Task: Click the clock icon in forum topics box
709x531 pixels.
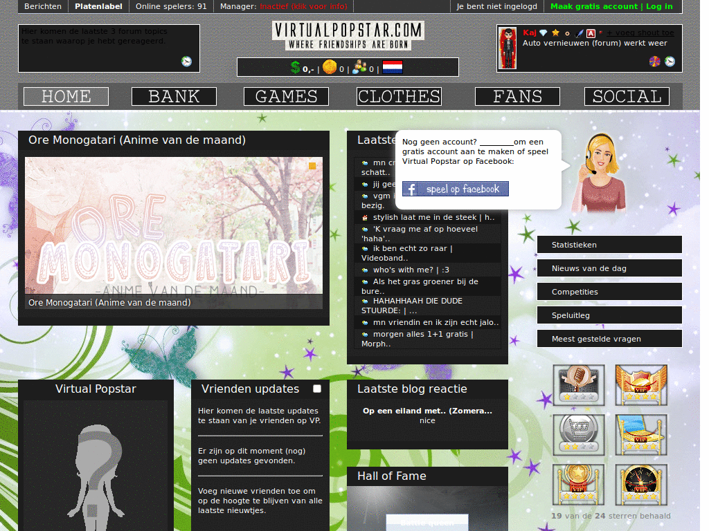Action: (x=186, y=62)
